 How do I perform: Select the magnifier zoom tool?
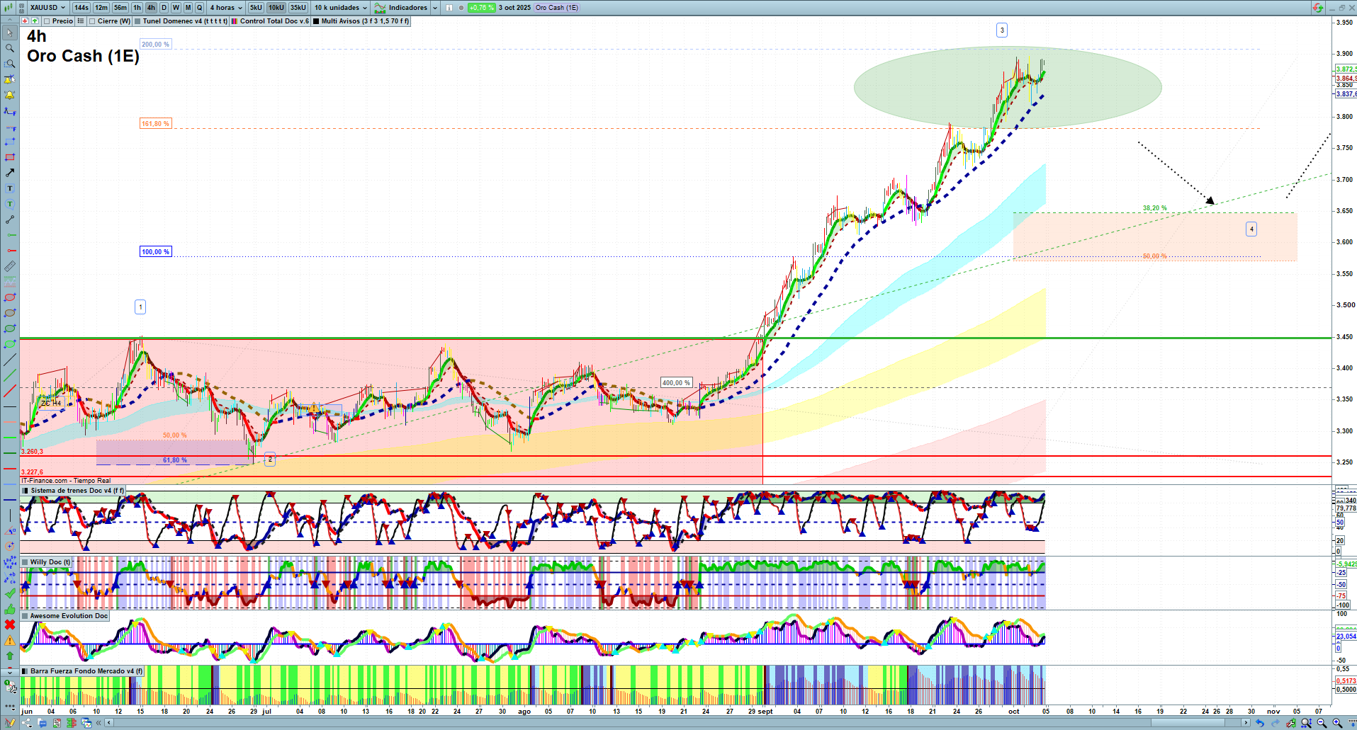pos(10,48)
